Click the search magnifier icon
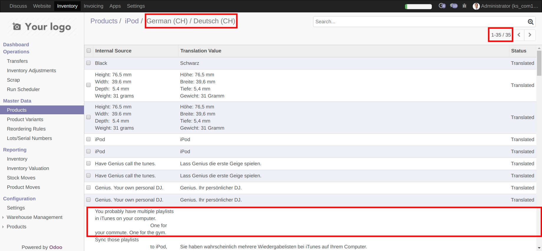This screenshot has height=251, width=542. [531, 22]
